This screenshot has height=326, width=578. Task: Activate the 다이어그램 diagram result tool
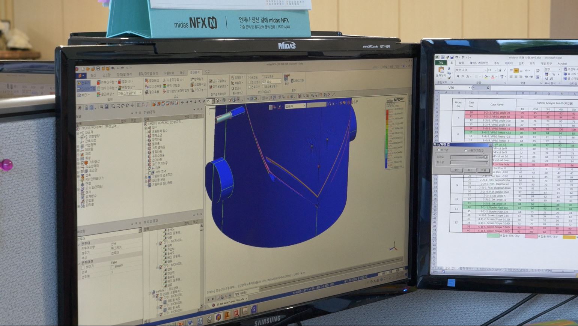point(86,89)
